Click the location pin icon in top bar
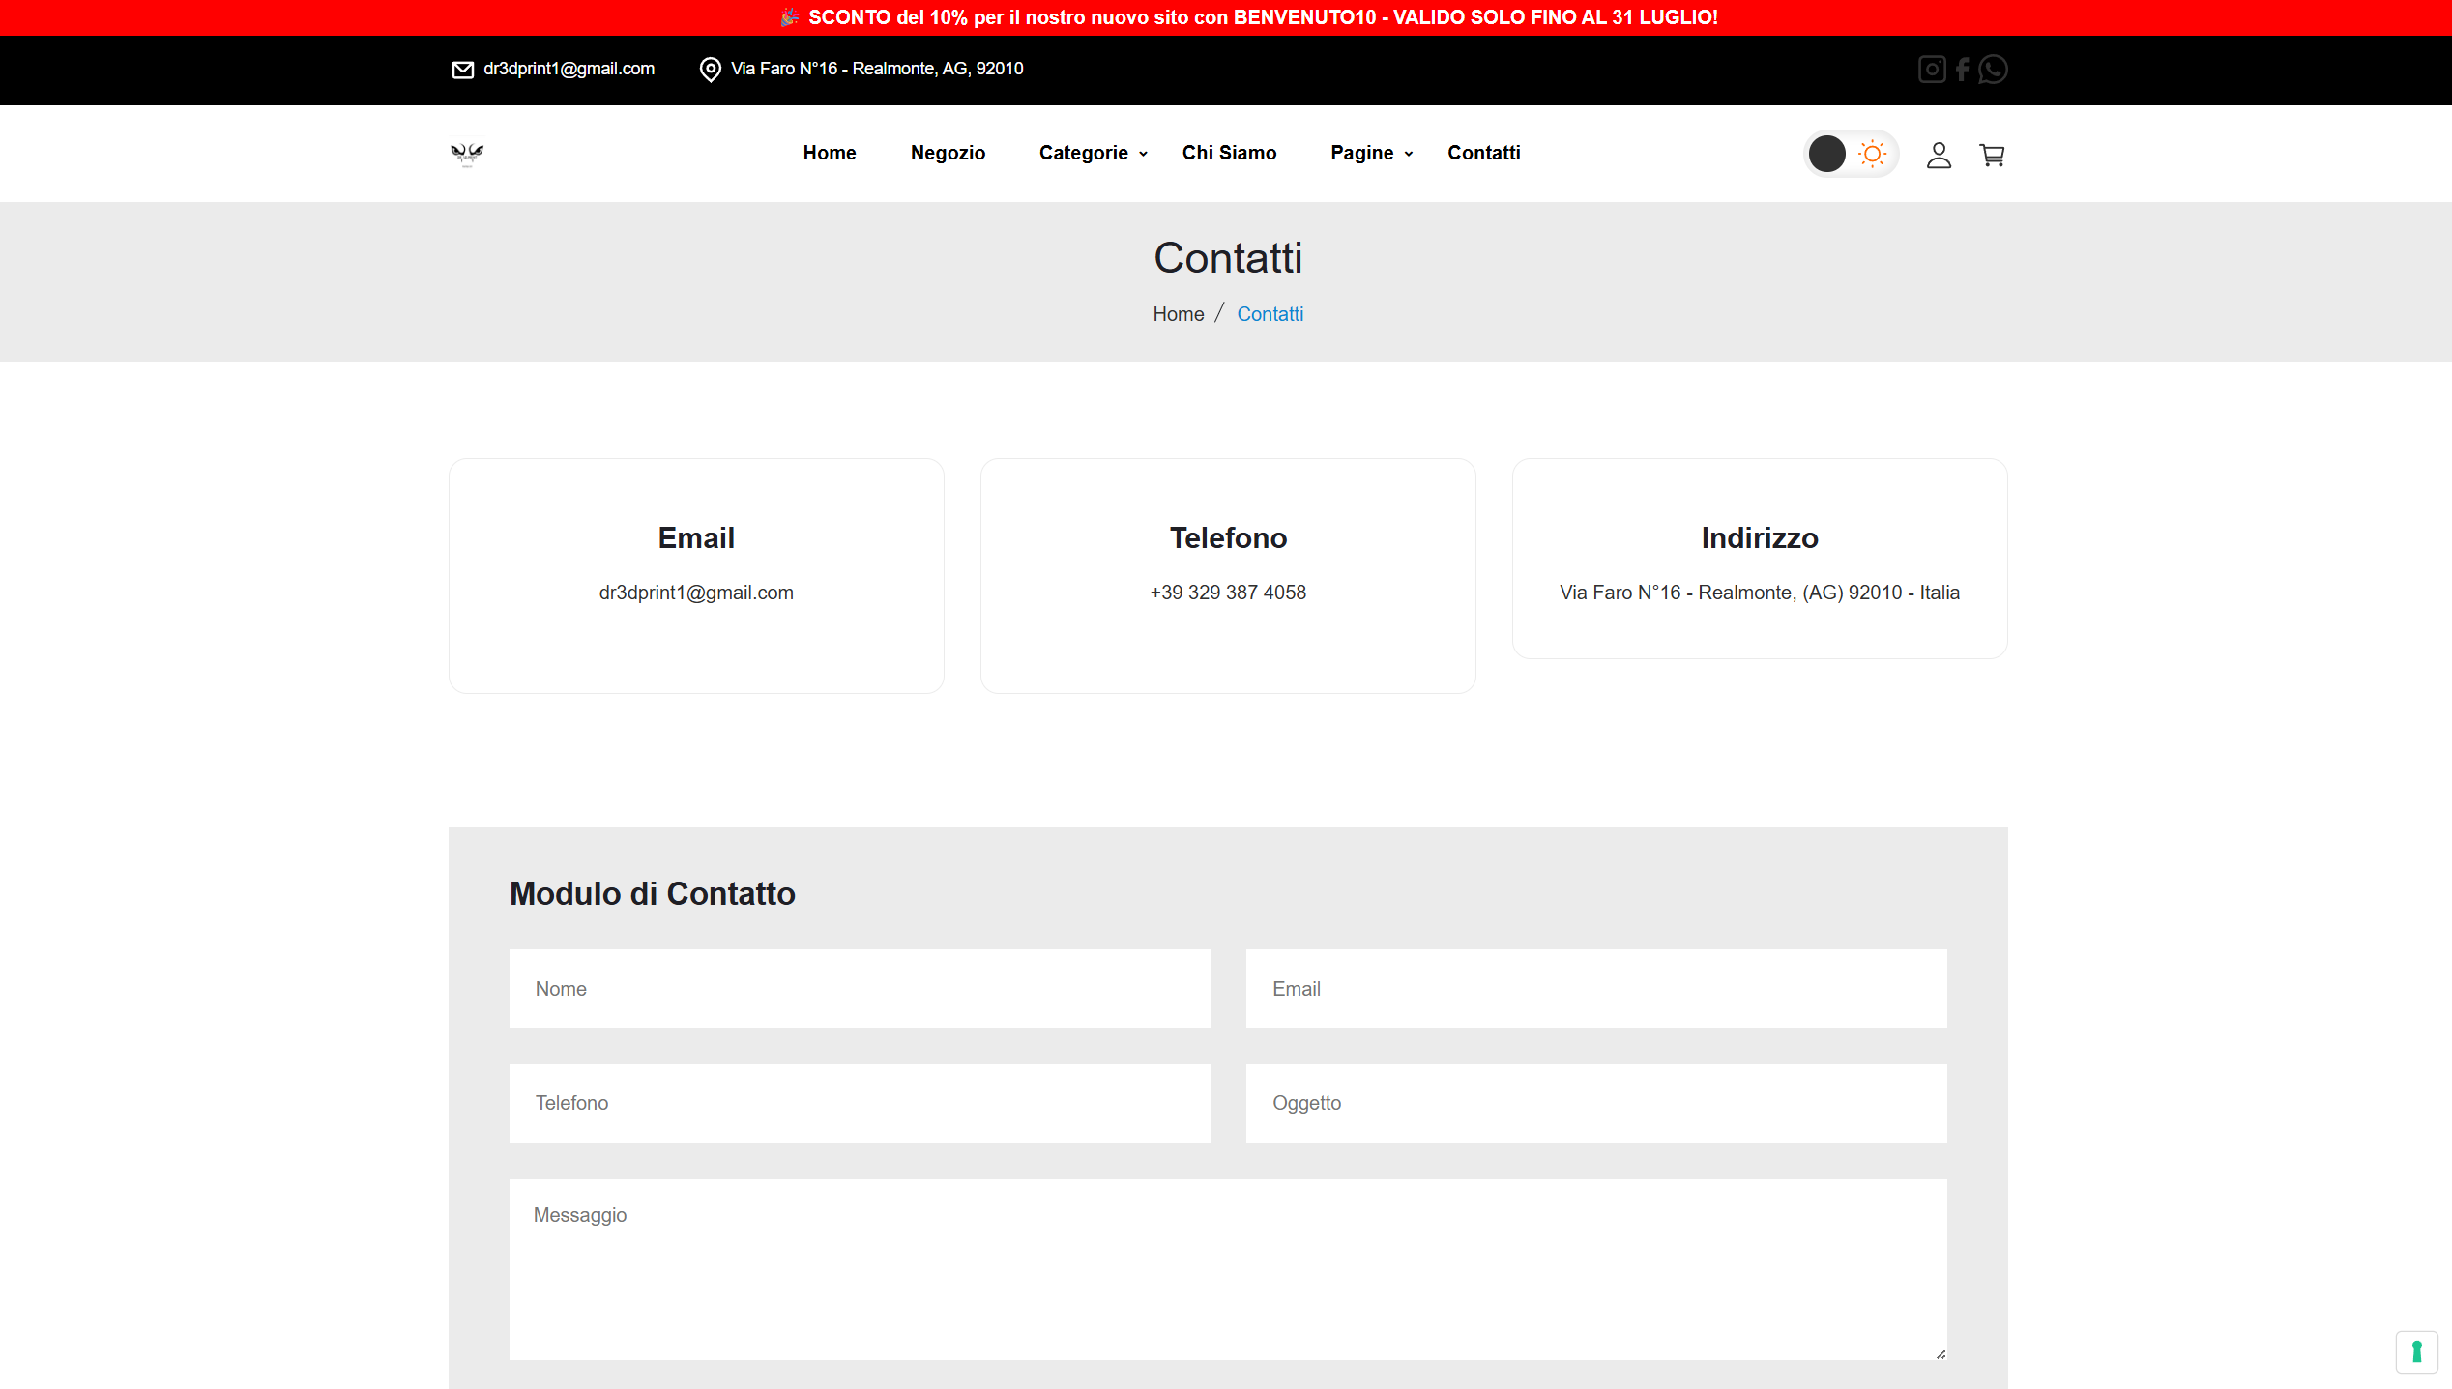The width and height of the screenshot is (2452, 1389). click(x=710, y=70)
